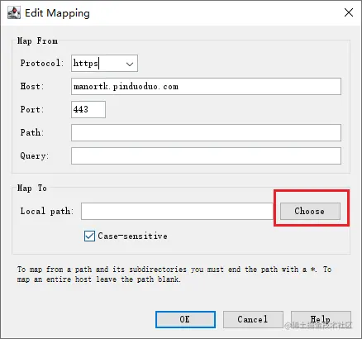Open the Help button
The image size is (362, 339).
click(x=321, y=320)
